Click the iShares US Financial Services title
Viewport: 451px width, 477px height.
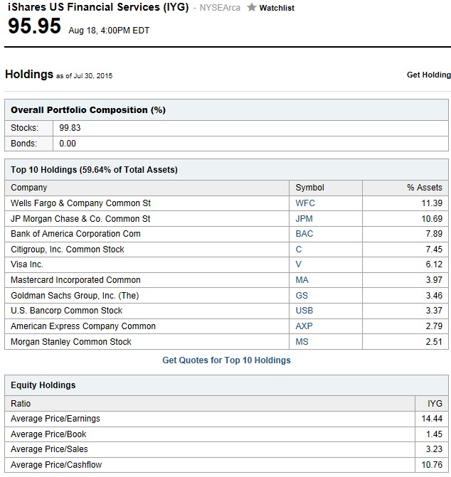(98, 6)
